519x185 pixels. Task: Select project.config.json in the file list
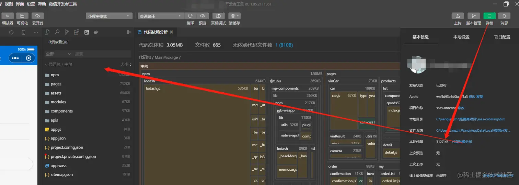[88, 147]
